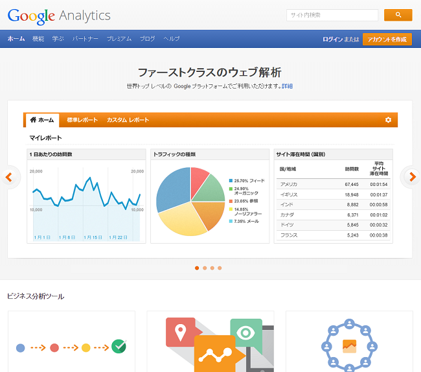Advance carousel with right arrow
The height and width of the screenshot is (372, 421).
412,177
